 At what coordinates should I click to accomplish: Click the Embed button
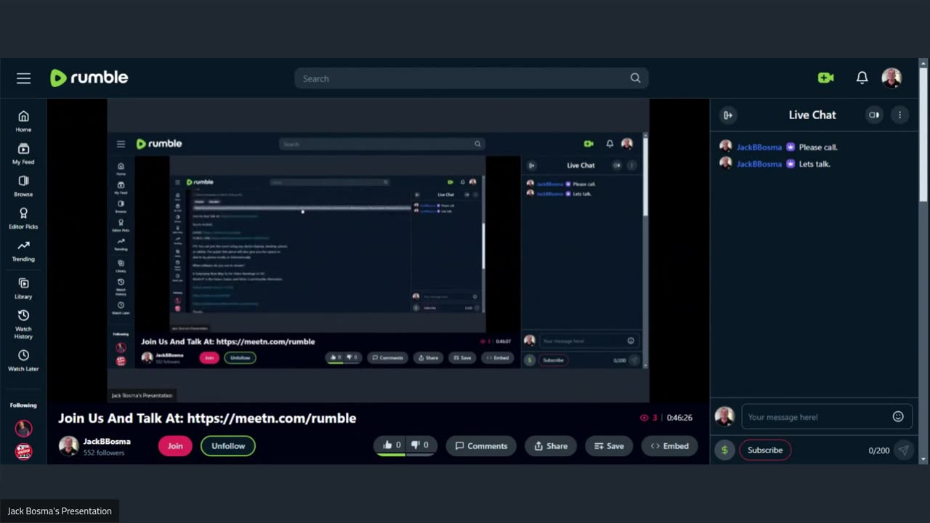tap(669, 446)
